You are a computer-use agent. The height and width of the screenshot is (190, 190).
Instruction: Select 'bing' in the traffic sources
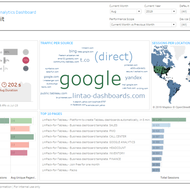pyautogui.click(x=73, y=51)
